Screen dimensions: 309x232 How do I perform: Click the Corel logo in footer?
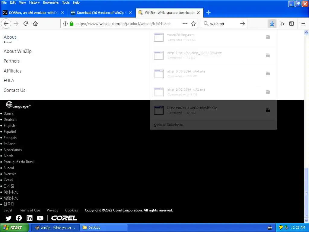64,218
